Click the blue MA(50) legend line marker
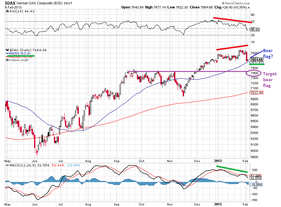 (7, 54)
